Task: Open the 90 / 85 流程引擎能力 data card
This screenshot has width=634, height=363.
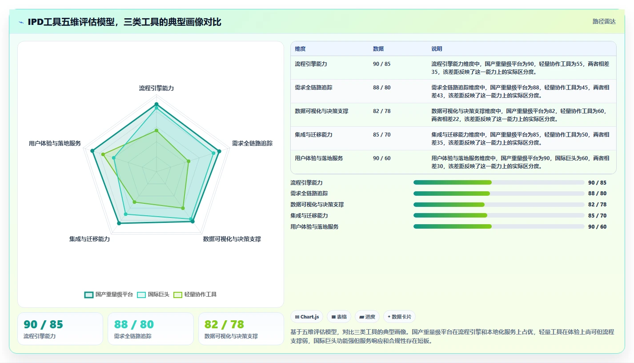Action: pos(60,329)
